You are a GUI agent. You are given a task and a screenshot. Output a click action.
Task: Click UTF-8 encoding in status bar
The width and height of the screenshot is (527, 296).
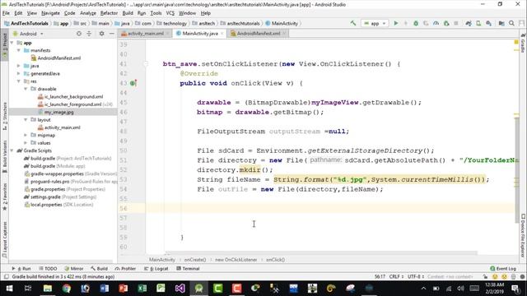415,277
